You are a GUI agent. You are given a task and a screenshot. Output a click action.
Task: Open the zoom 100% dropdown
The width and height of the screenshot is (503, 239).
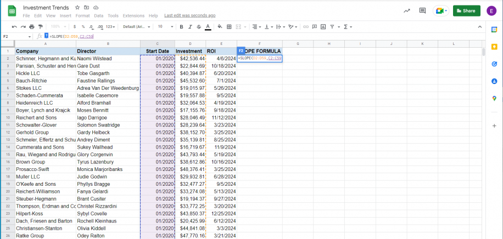(59, 27)
